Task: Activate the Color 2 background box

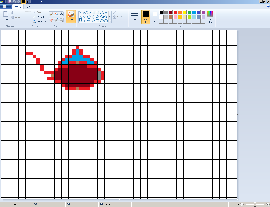Action: [155, 17]
